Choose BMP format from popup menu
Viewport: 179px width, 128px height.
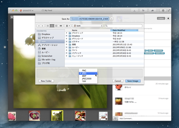point(88,76)
